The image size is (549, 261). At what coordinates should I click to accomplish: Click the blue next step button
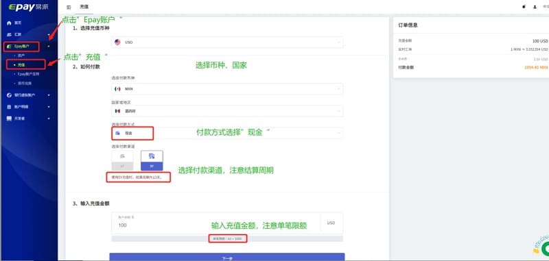[x=227, y=257]
